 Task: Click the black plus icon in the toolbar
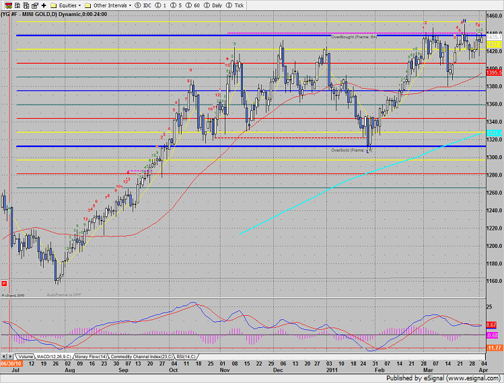[44, 5]
